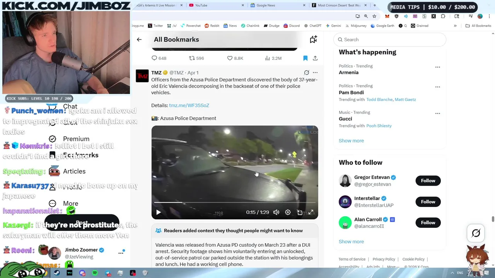This screenshot has height=278, width=495.
Task: Open the tmz.me/WF35SoZ link
Action: pos(189,105)
